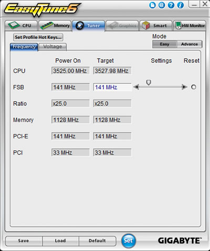Increase FSB with right slider arrow

(184, 87)
